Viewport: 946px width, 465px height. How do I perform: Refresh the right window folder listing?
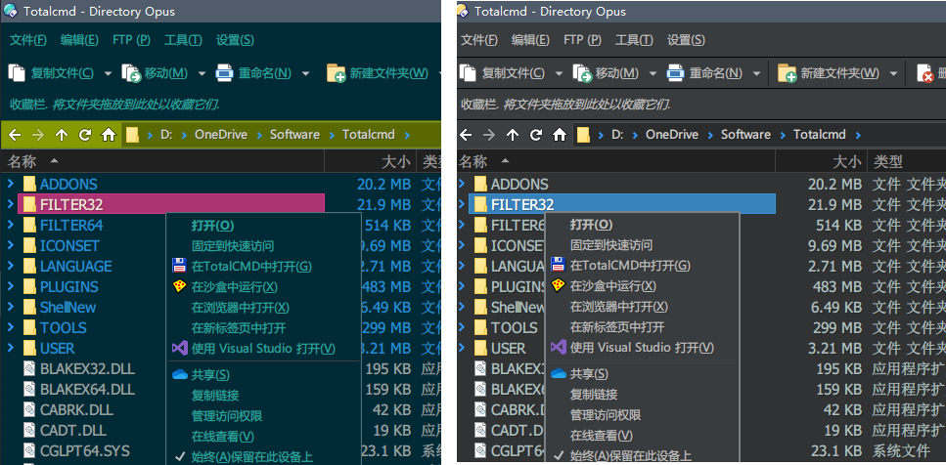click(x=536, y=135)
